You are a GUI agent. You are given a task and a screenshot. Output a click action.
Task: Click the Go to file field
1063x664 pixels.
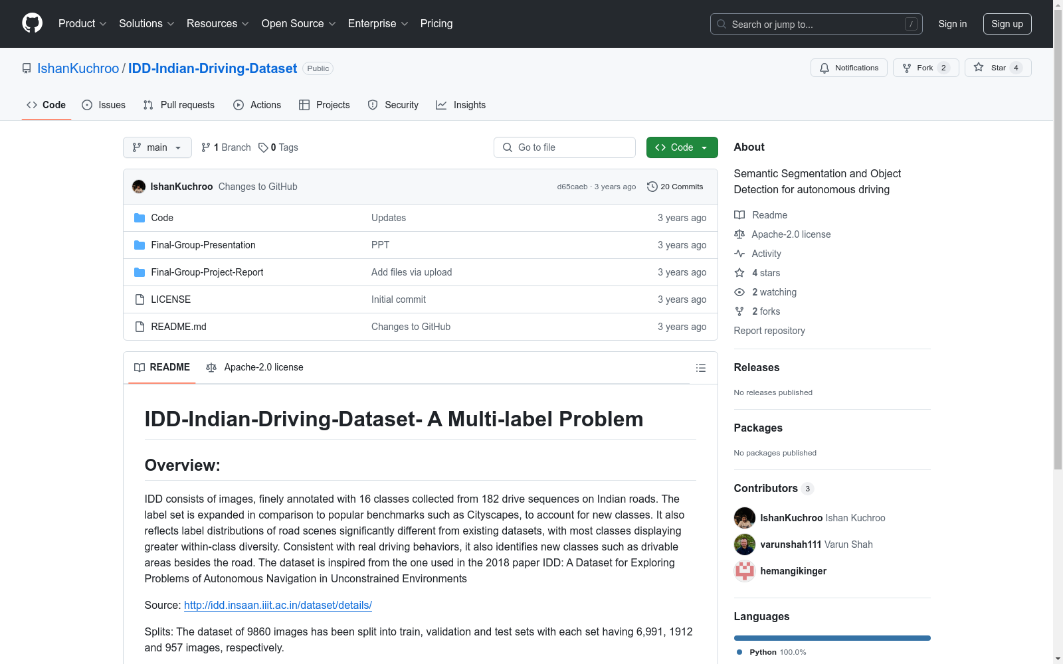click(565, 147)
